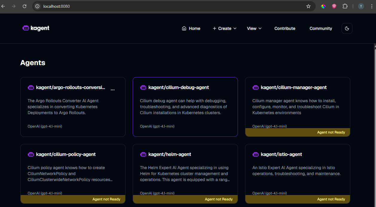Click robot icon of istio-agent card

point(256,154)
